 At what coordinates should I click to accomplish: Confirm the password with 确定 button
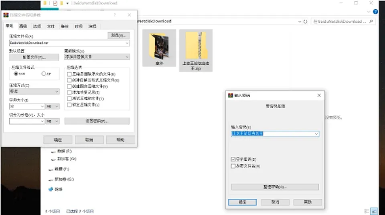242,202
